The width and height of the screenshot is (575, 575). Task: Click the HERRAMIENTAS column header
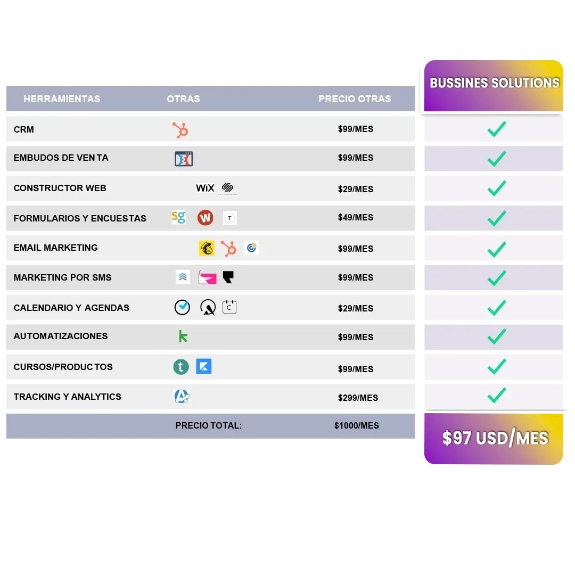pos(62,99)
